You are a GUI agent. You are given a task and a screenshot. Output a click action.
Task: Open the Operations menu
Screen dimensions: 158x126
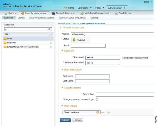[84, 8]
